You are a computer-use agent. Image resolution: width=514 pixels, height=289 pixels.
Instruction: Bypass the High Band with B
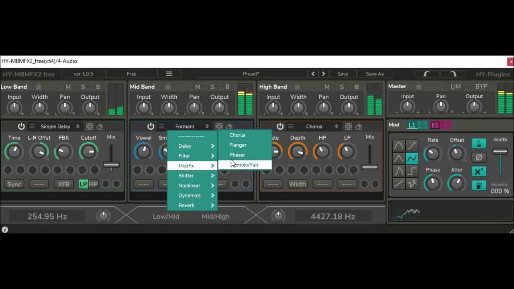pyautogui.click(x=357, y=87)
